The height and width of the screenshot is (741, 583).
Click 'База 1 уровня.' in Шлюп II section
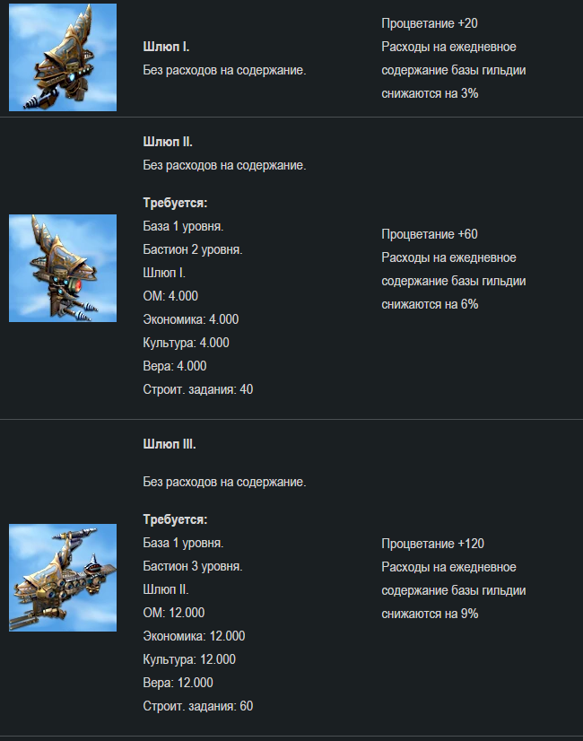[x=183, y=226]
